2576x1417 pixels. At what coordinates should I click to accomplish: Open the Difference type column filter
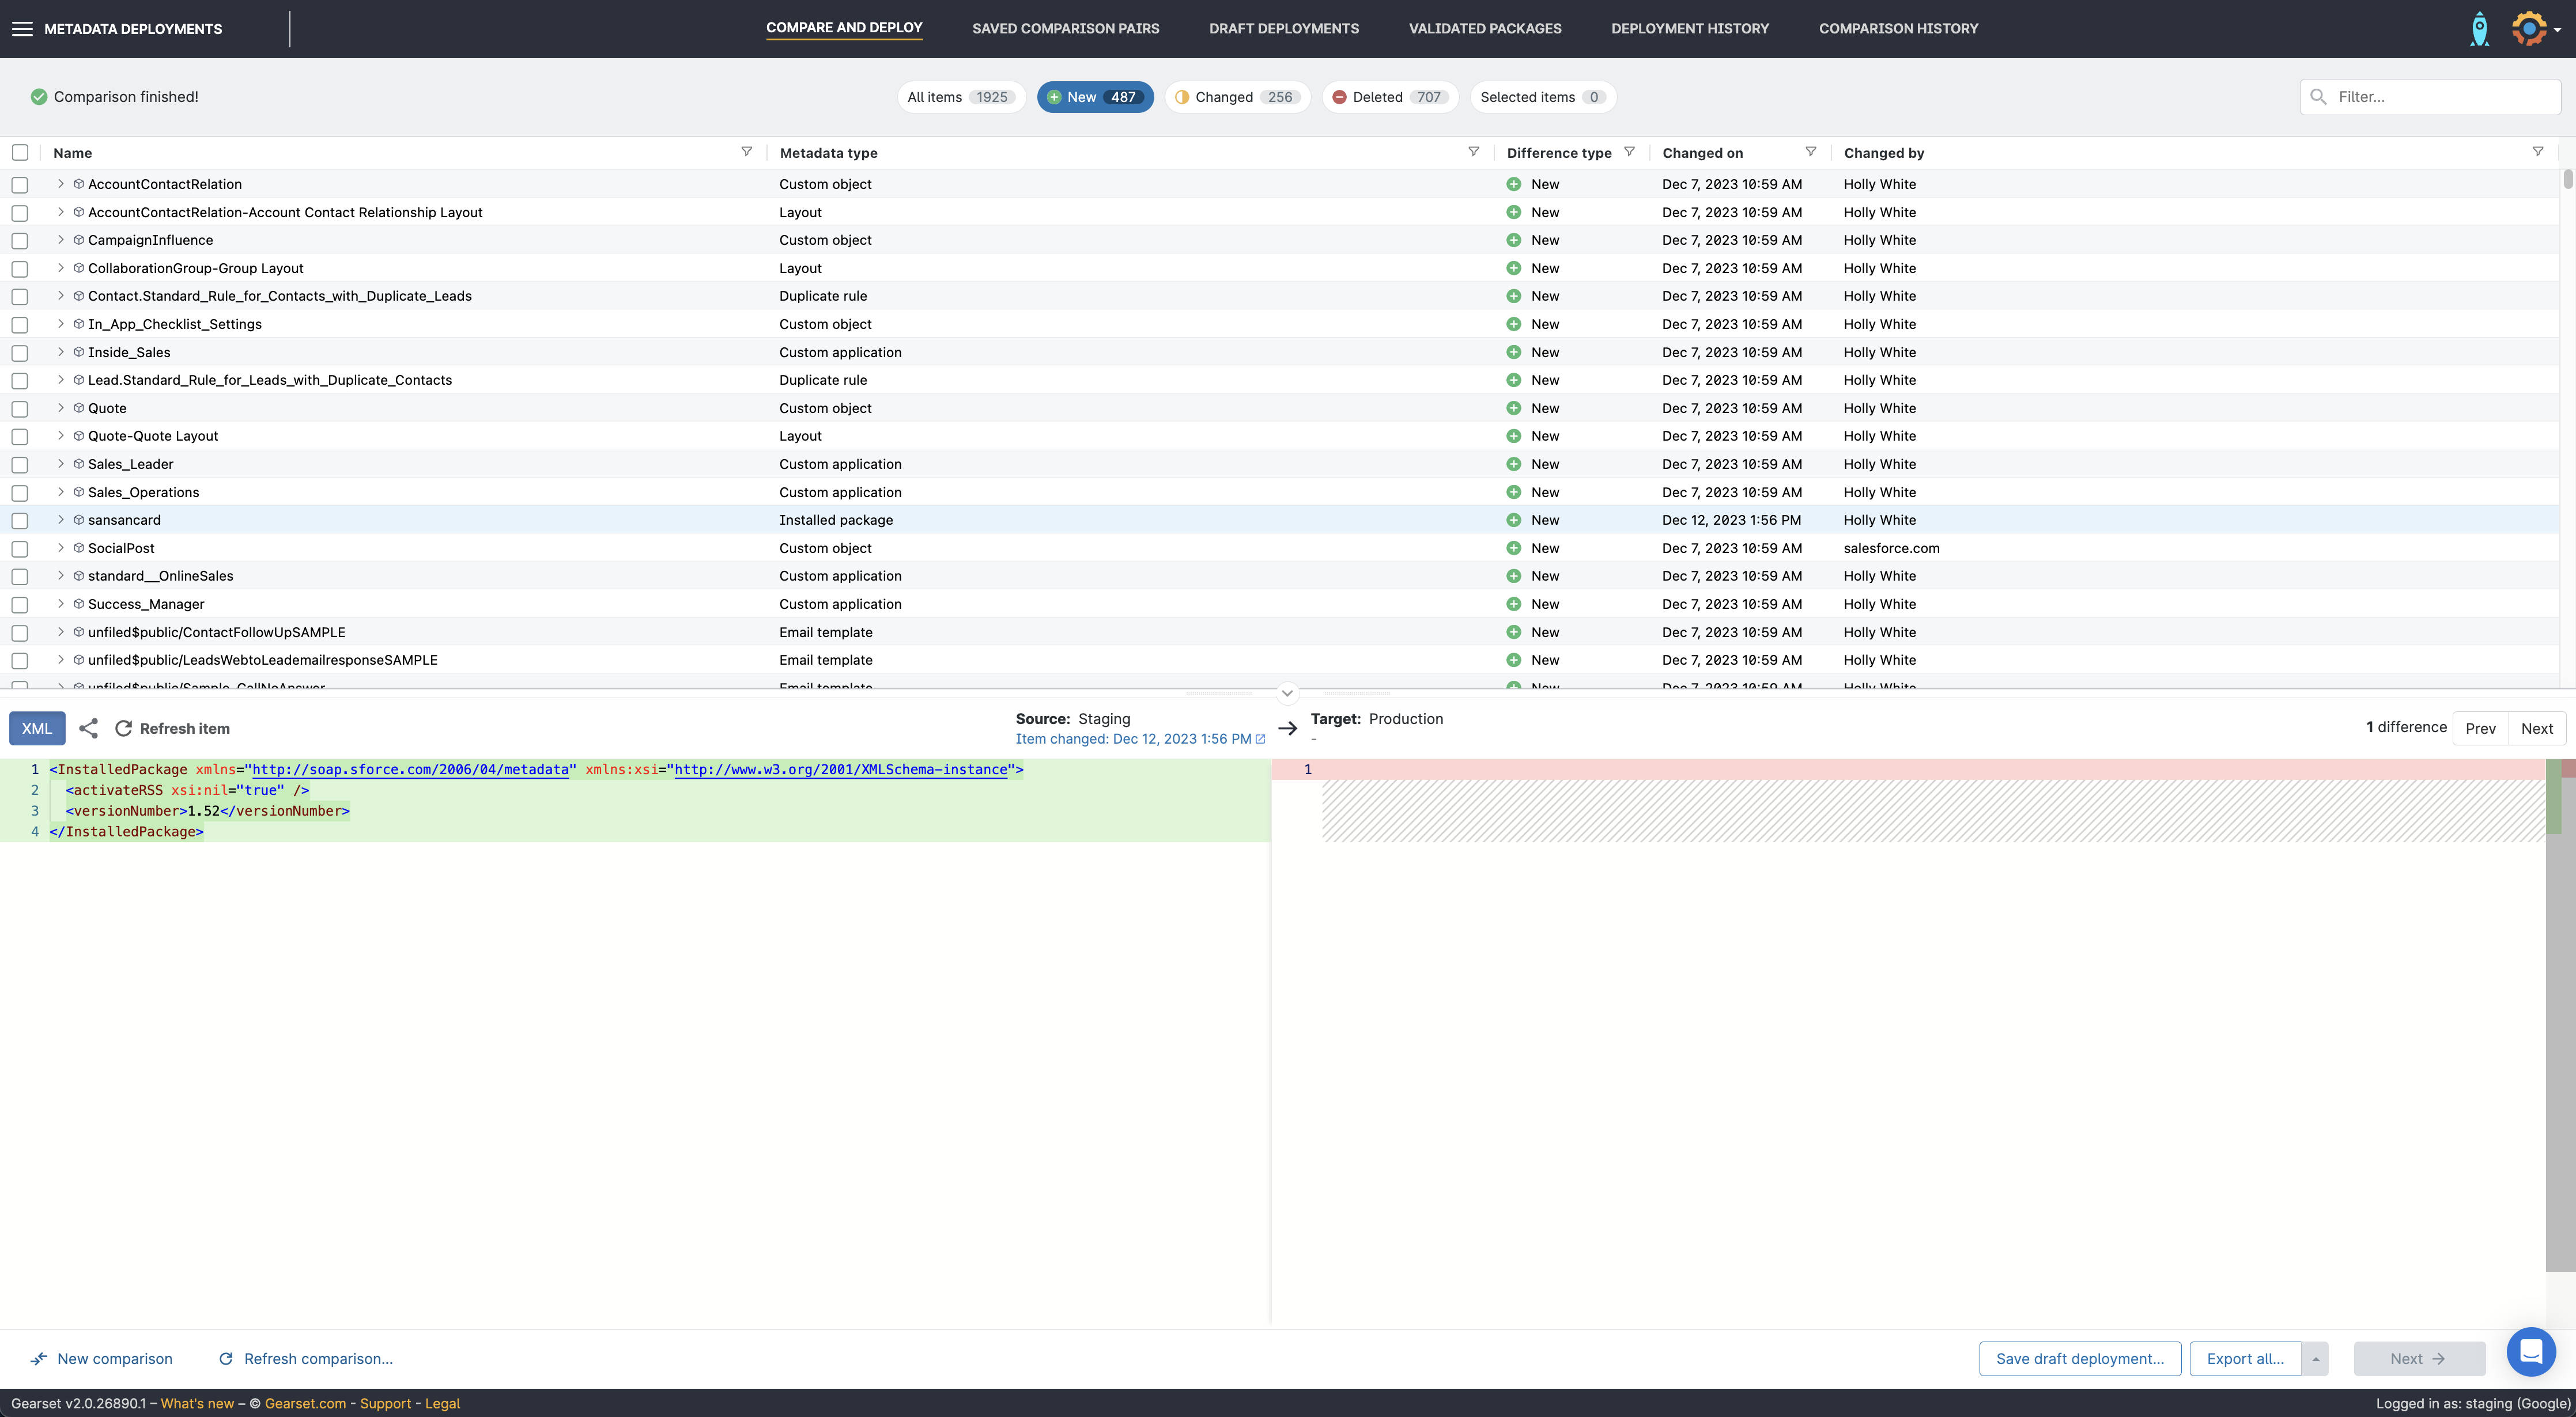coord(1629,152)
